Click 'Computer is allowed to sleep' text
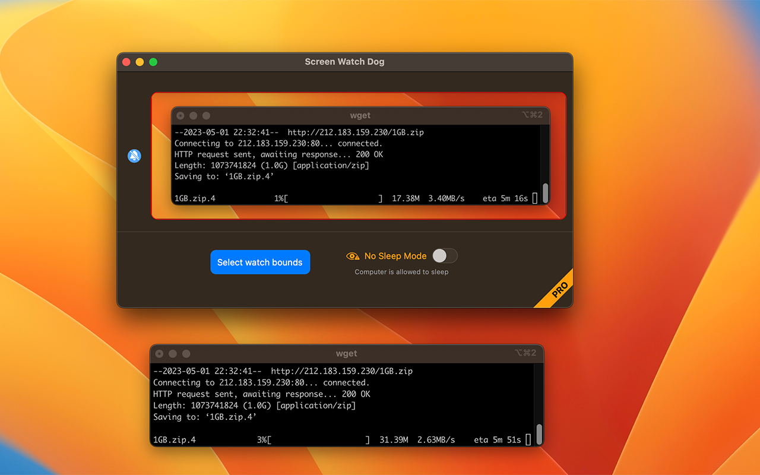The width and height of the screenshot is (760, 475). [x=401, y=272]
